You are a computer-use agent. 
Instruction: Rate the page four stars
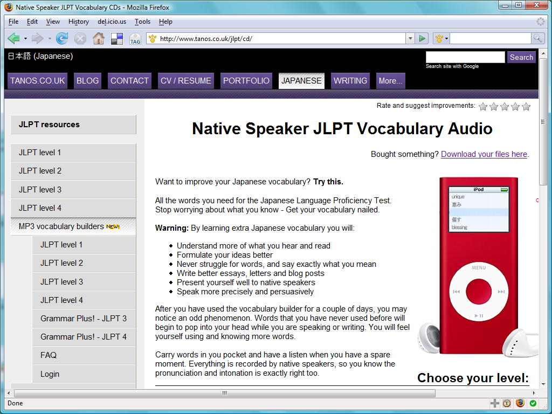(515, 107)
